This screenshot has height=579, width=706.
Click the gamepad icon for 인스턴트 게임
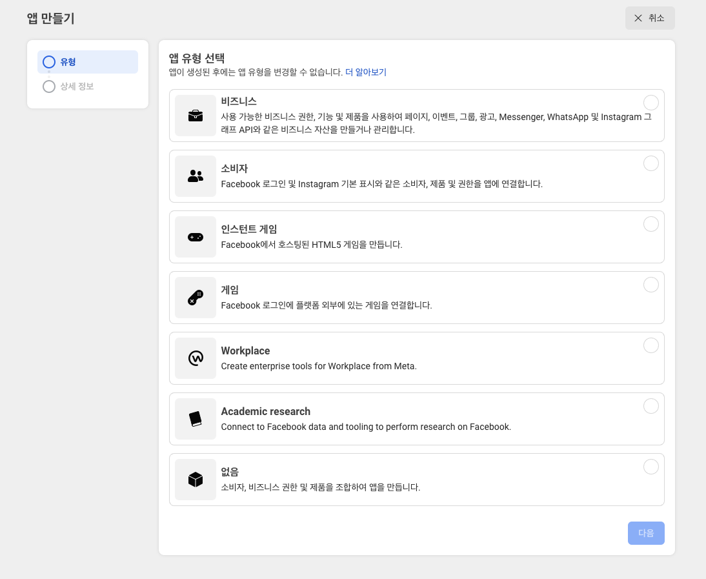click(x=196, y=237)
